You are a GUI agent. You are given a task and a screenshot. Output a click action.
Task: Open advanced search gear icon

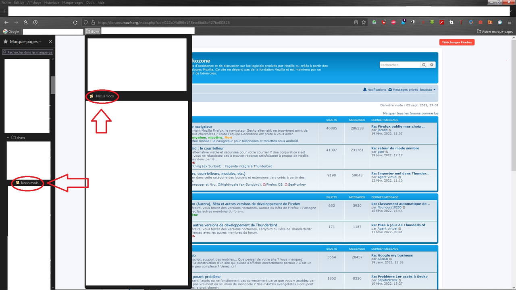(x=432, y=65)
